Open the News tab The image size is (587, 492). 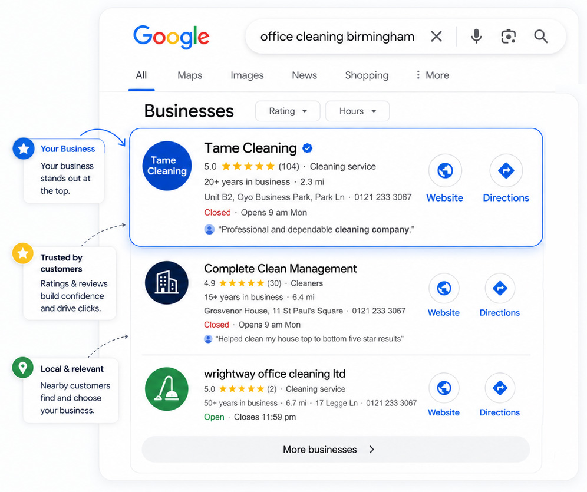coord(304,75)
